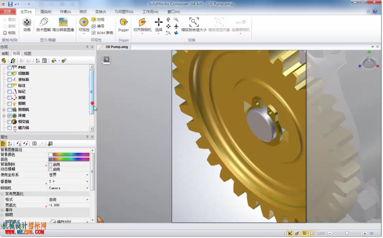This screenshot has height=238, width=383.
Task: Switch to the 装配 panel tab
Action: click(x=5, y=54)
